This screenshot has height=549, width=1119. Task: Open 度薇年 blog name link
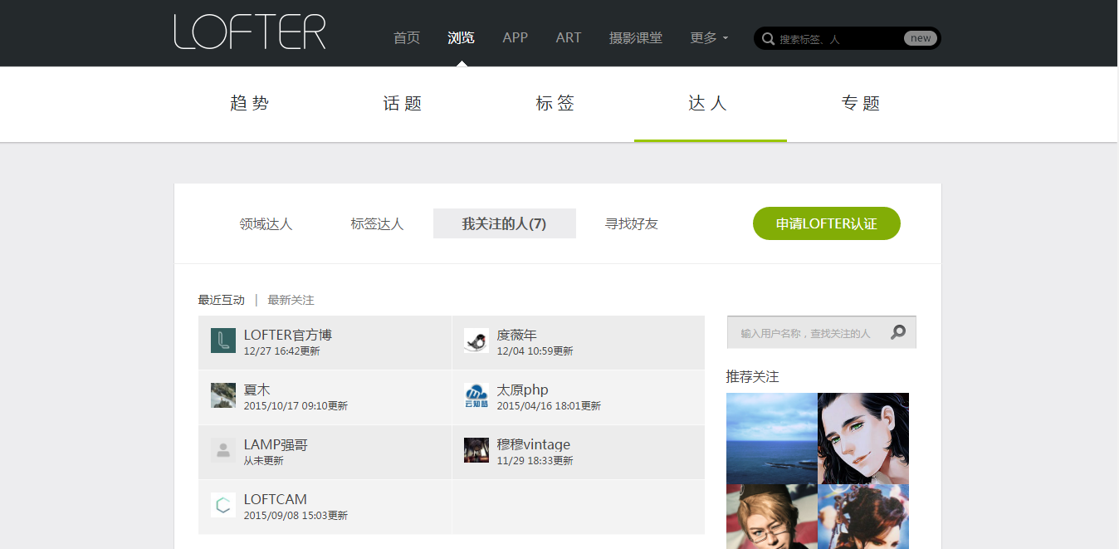coord(517,335)
